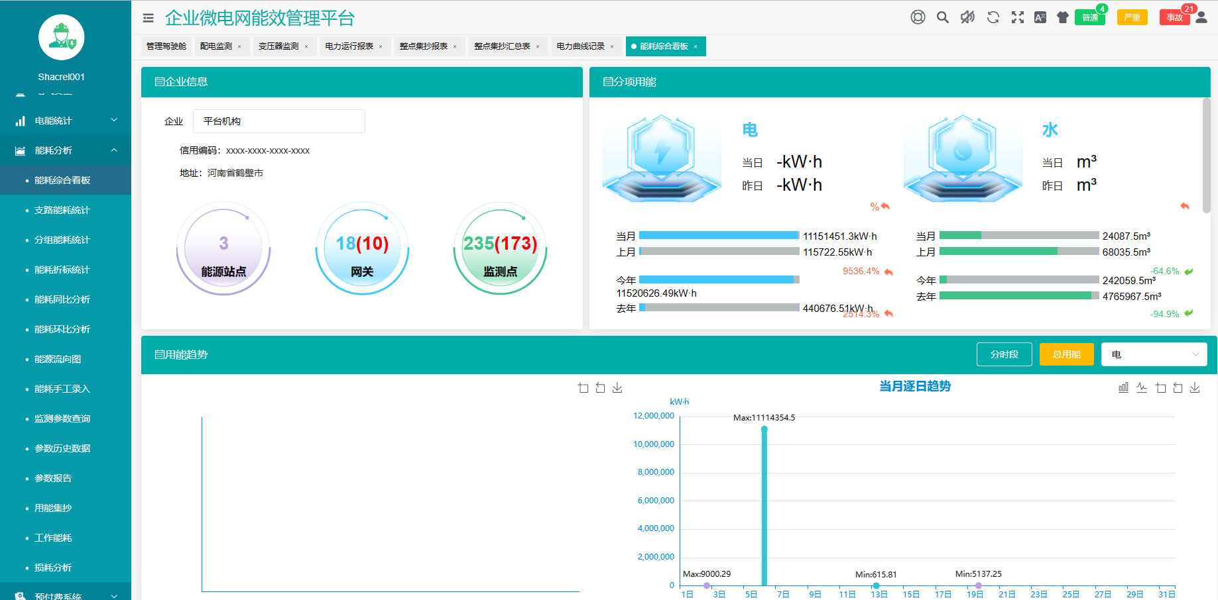Viewport: 1218px width, 600px height.
Task: Toggle fullscreen mode icon
Action: [1017, 17]
